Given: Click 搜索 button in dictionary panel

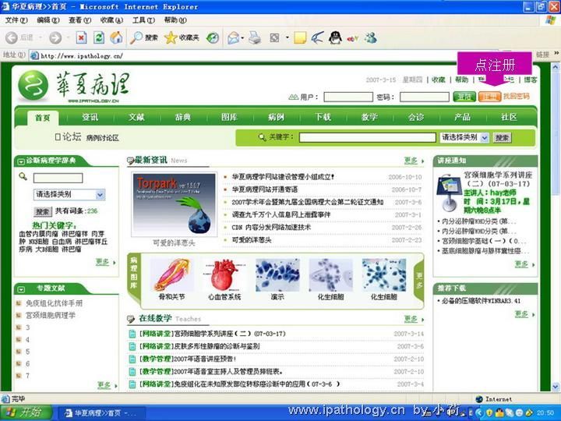Looking at the screenshot, I should pos(43,211).
